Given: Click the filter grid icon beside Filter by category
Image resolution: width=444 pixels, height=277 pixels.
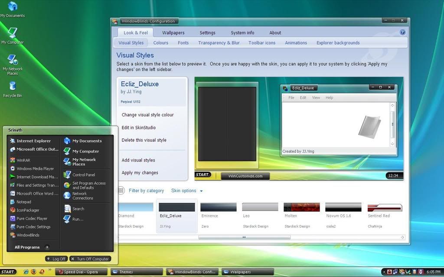Looking at the screenshot, I should (121, 190).
